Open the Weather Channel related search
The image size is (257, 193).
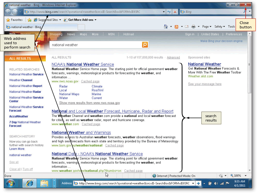click(21, 80)
